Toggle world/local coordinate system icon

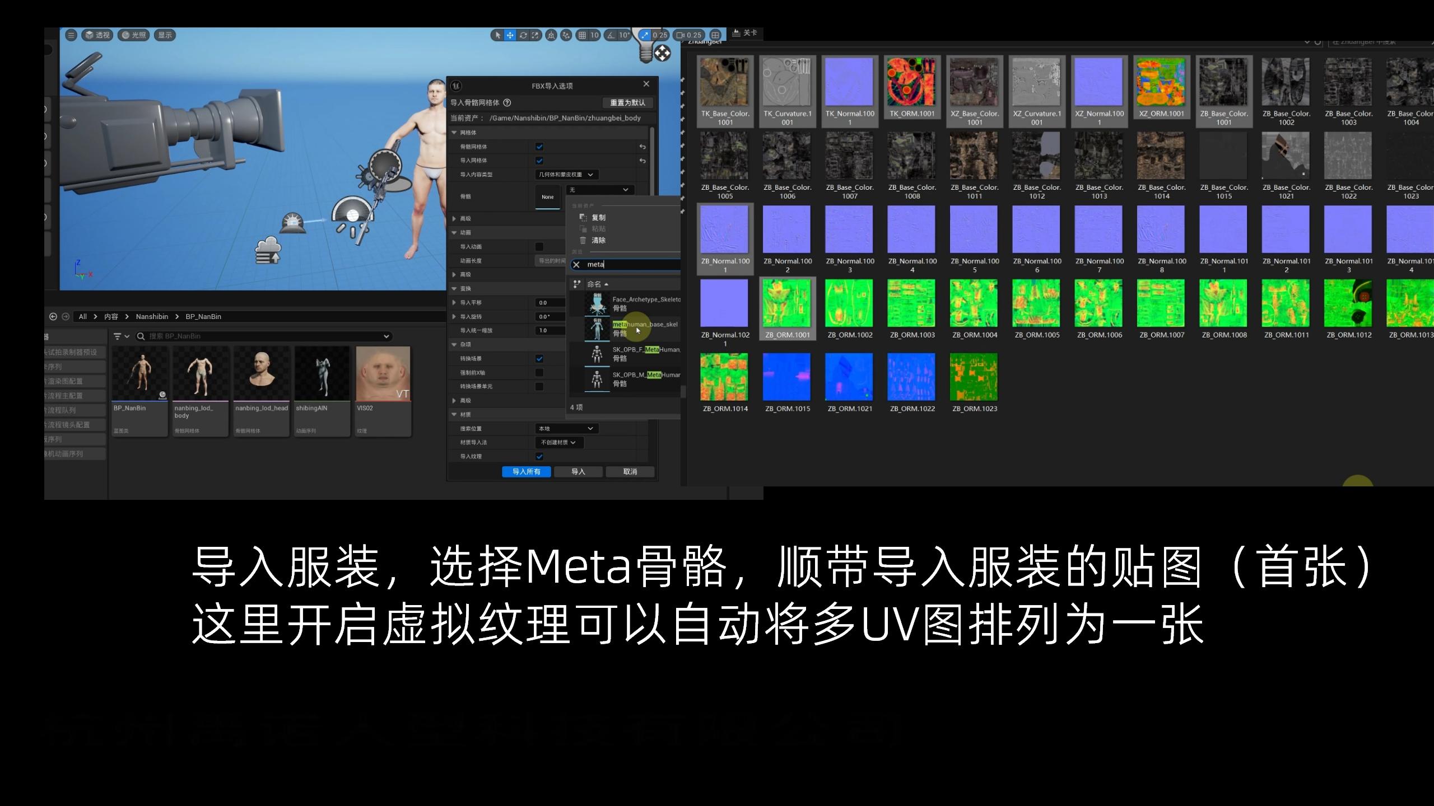551,35
